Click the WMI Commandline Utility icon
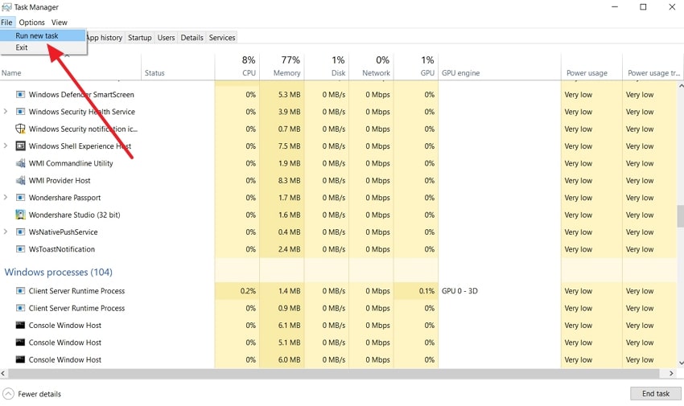This screenshot has width=684, height=406. pyautogui.click(x=21, y=163)
